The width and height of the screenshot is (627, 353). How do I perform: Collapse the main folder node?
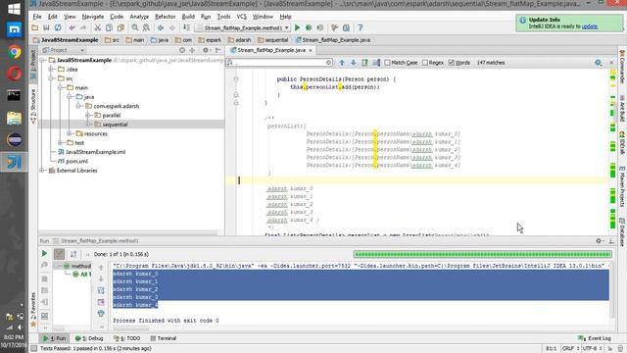coord(61,87)
